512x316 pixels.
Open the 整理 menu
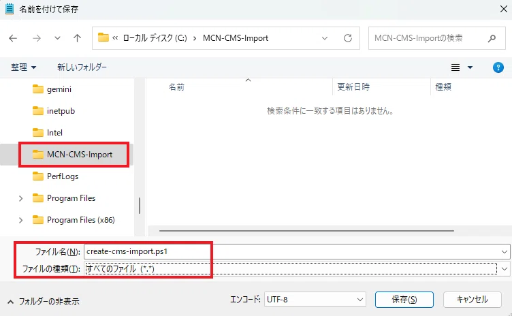pos(24,67)
